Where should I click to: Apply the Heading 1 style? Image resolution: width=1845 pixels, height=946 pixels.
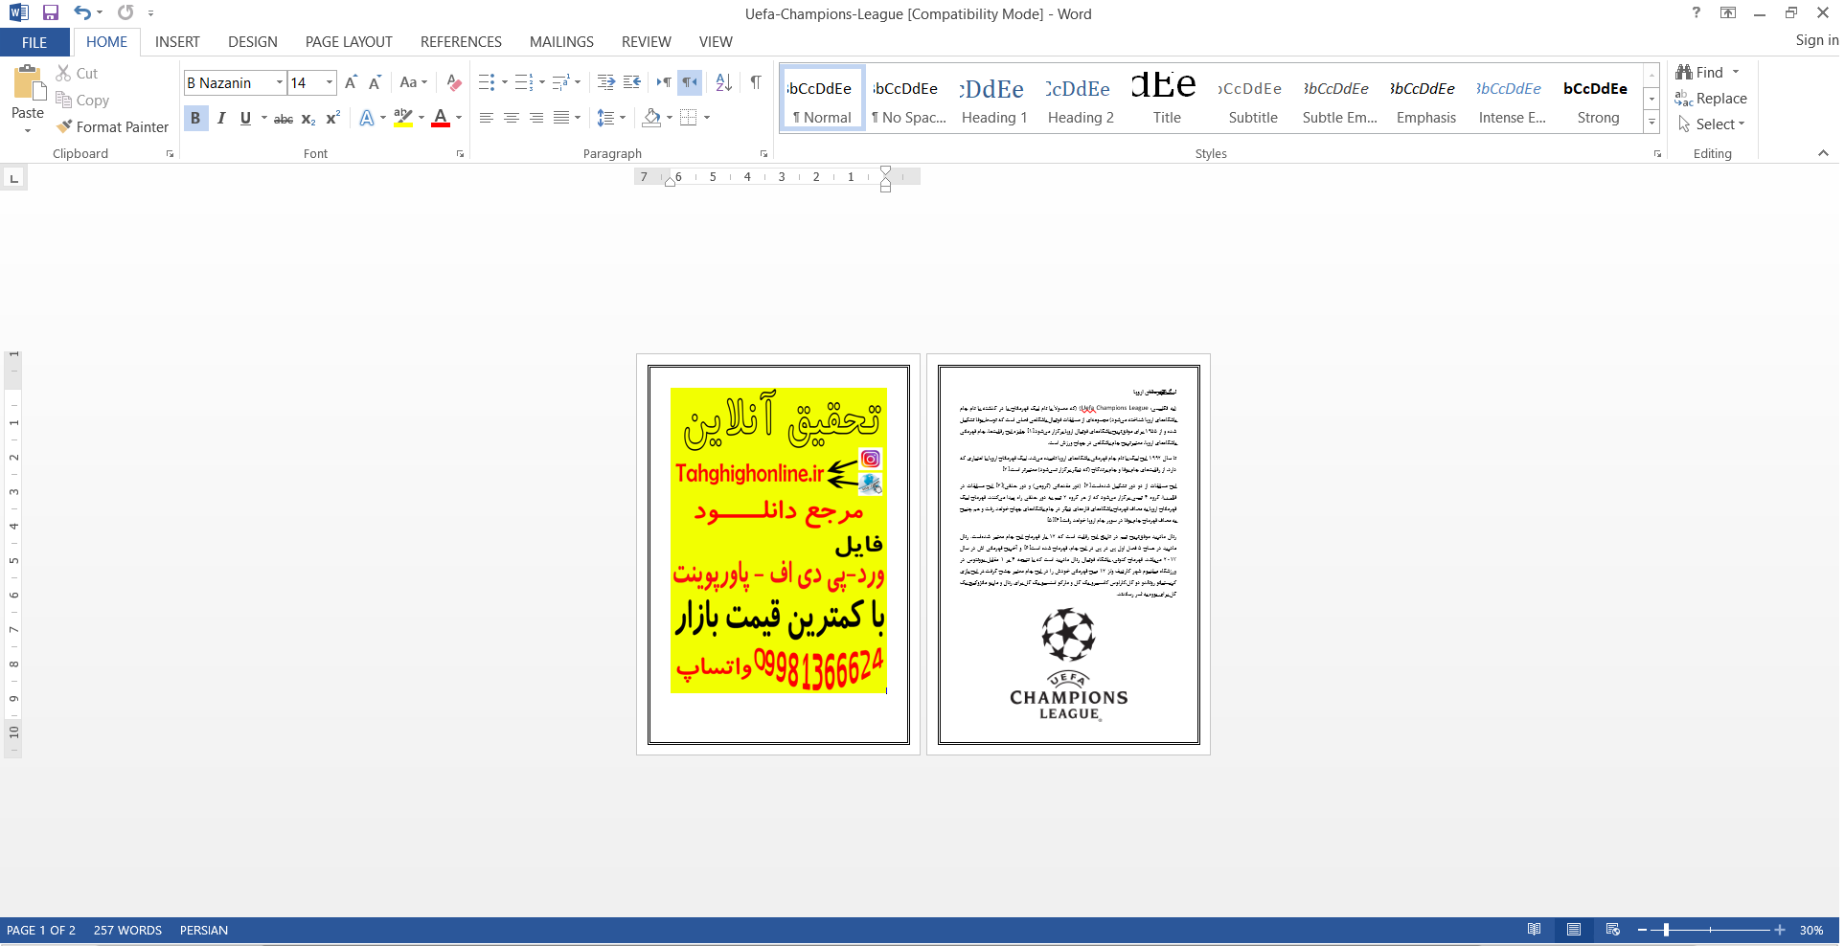[993, 99]
